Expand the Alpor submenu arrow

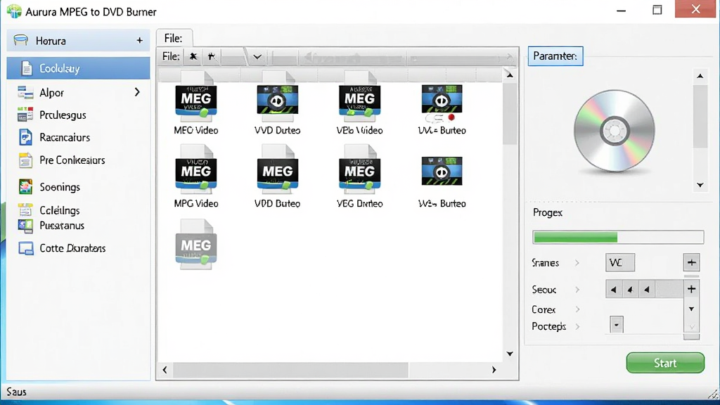coord(137,92)
